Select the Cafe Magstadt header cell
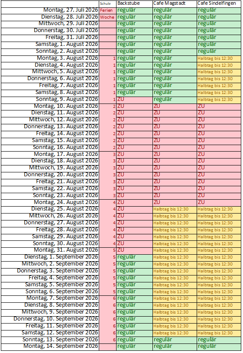This screenshot has width=243, height=353. (x=175, y=3)
